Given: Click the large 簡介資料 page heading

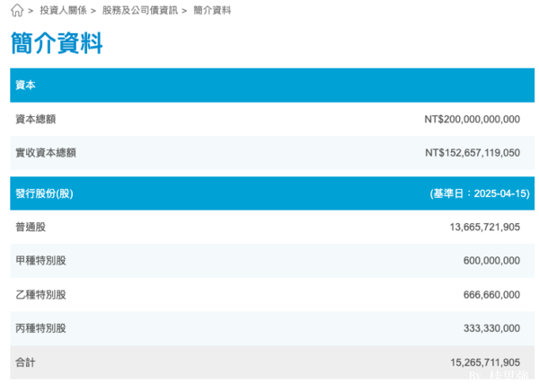Looking at the screenshot, I should tap(57, 42).
